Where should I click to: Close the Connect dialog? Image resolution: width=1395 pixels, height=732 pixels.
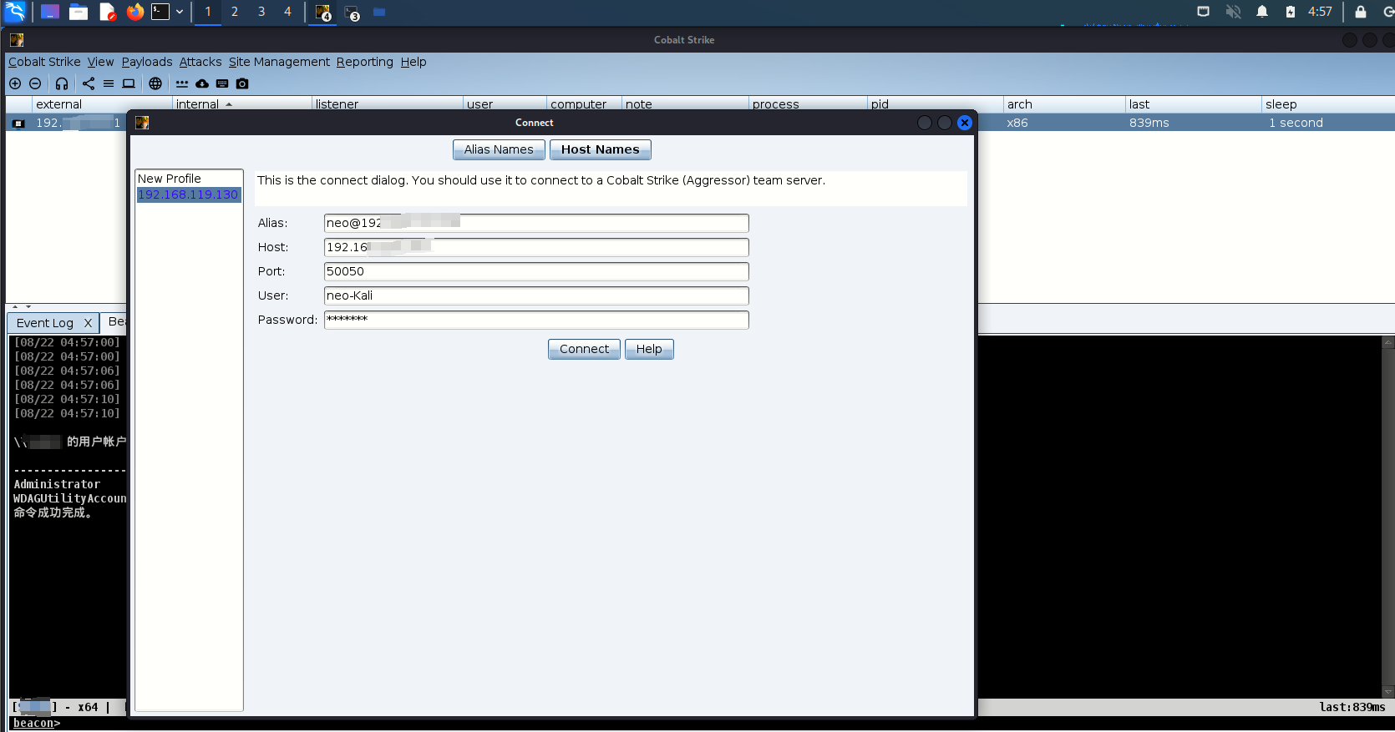pos(965,123)
